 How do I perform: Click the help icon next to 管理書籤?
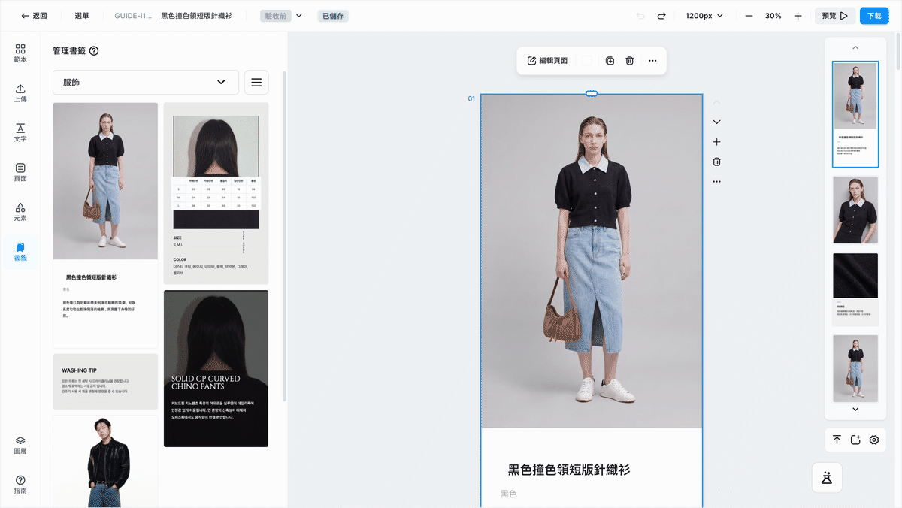[94, 51]
